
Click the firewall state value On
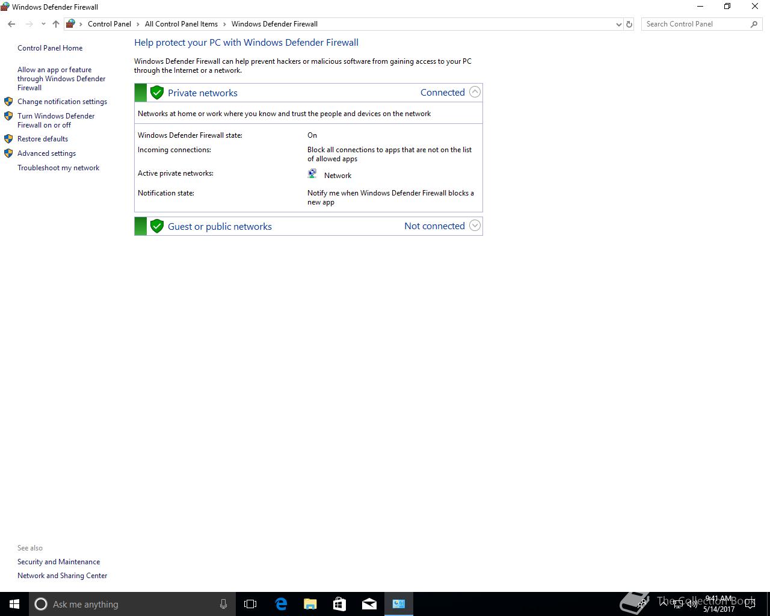pos(312,135)
